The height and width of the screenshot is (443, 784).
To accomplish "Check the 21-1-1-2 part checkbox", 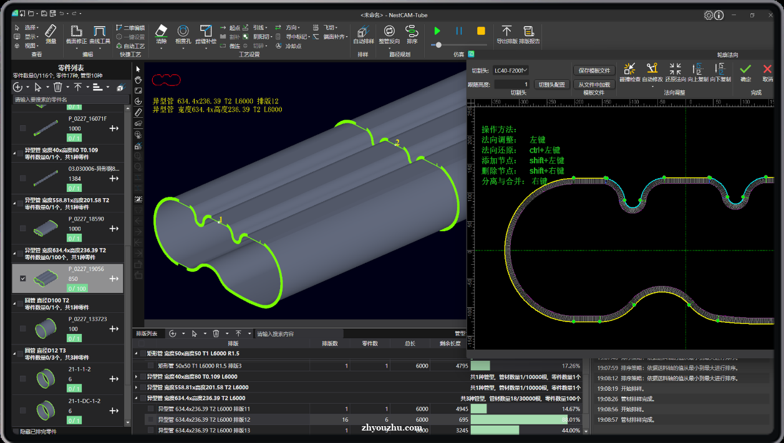I will pos(23,379).
